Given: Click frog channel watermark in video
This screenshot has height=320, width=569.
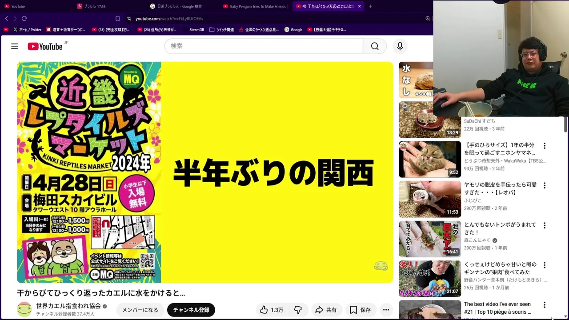Looking at the screenshot, I should (x=381, y=266).
